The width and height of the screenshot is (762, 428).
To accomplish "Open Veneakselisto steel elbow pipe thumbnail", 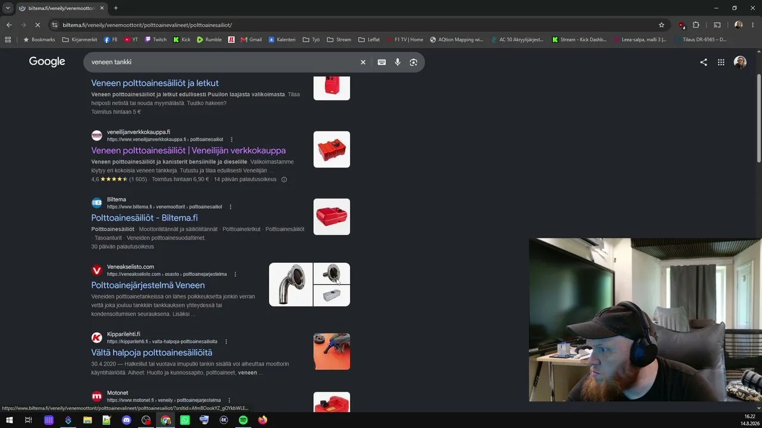I will click(291, 285).
